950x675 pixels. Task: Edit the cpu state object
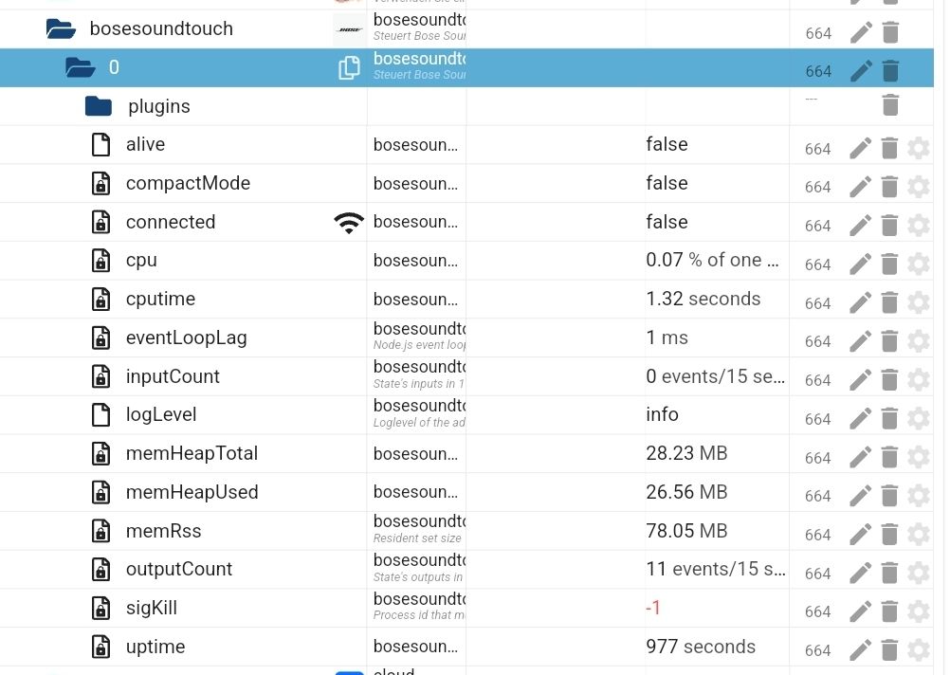(x=860, y=265)
